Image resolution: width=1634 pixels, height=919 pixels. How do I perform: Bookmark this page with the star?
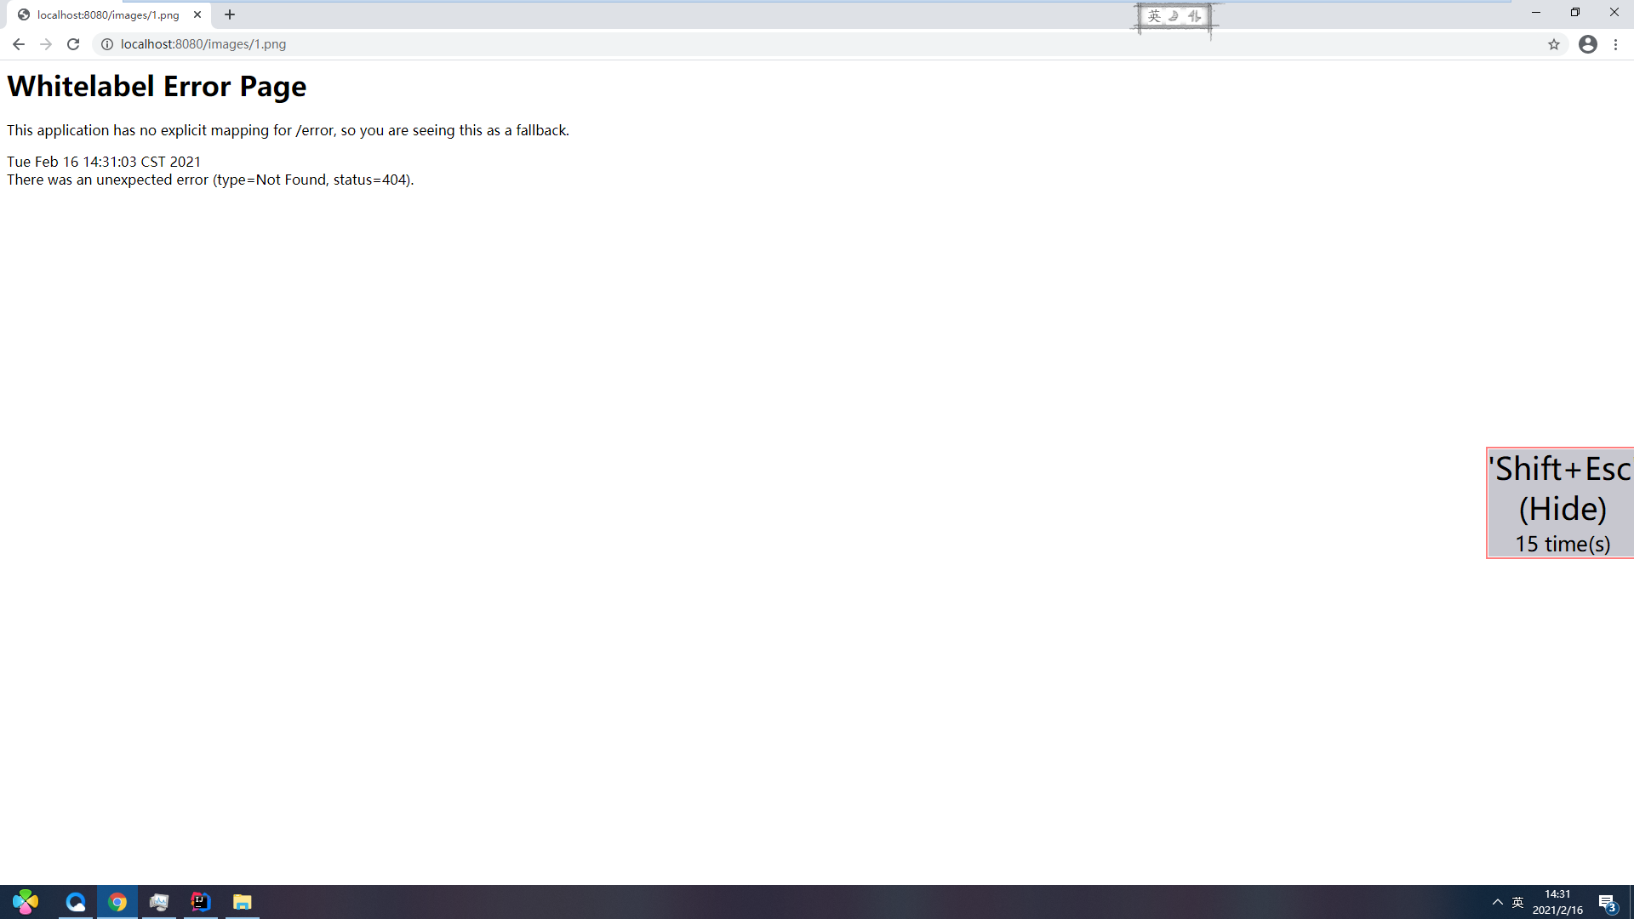1554,44
